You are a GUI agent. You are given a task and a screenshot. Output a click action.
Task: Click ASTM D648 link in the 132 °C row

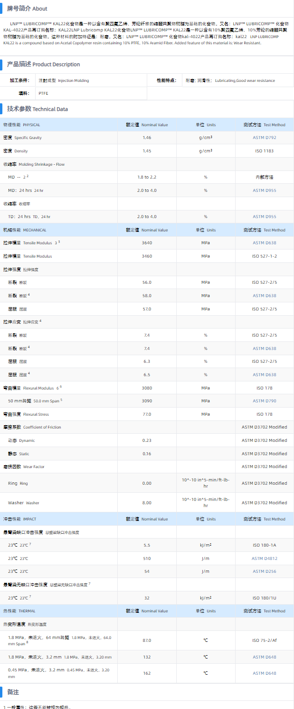(x=264, y=657)
